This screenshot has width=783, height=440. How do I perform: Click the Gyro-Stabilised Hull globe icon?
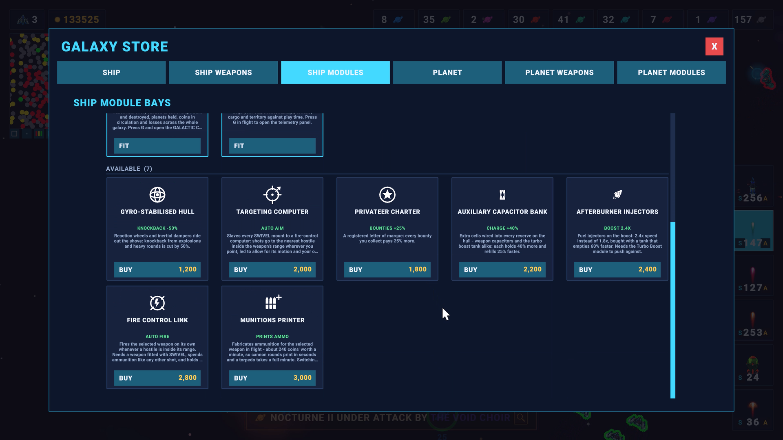157,195
